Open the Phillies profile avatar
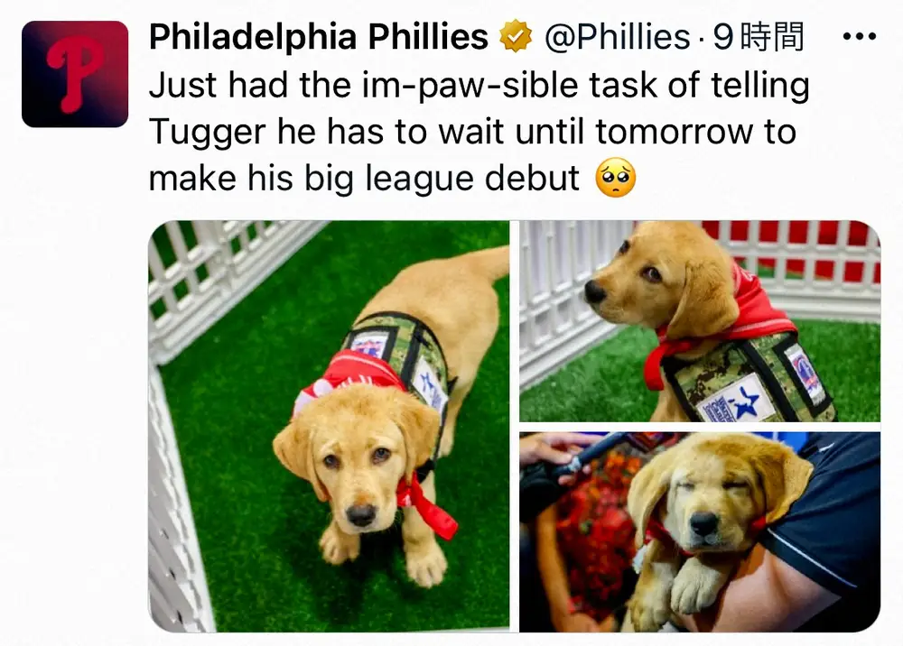This screenshot has width=903, height=646. [x=75, y=74]
